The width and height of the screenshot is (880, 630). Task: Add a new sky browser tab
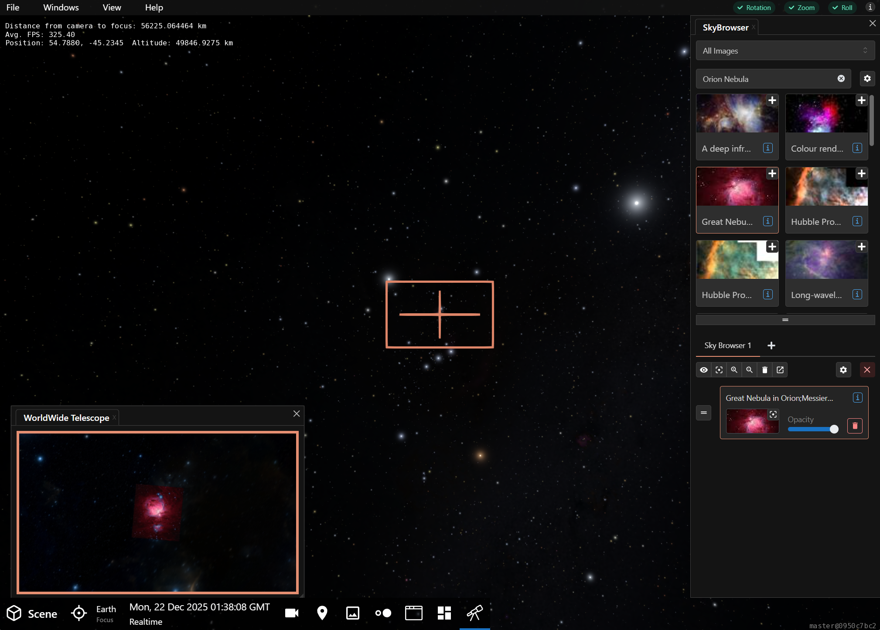771,345
